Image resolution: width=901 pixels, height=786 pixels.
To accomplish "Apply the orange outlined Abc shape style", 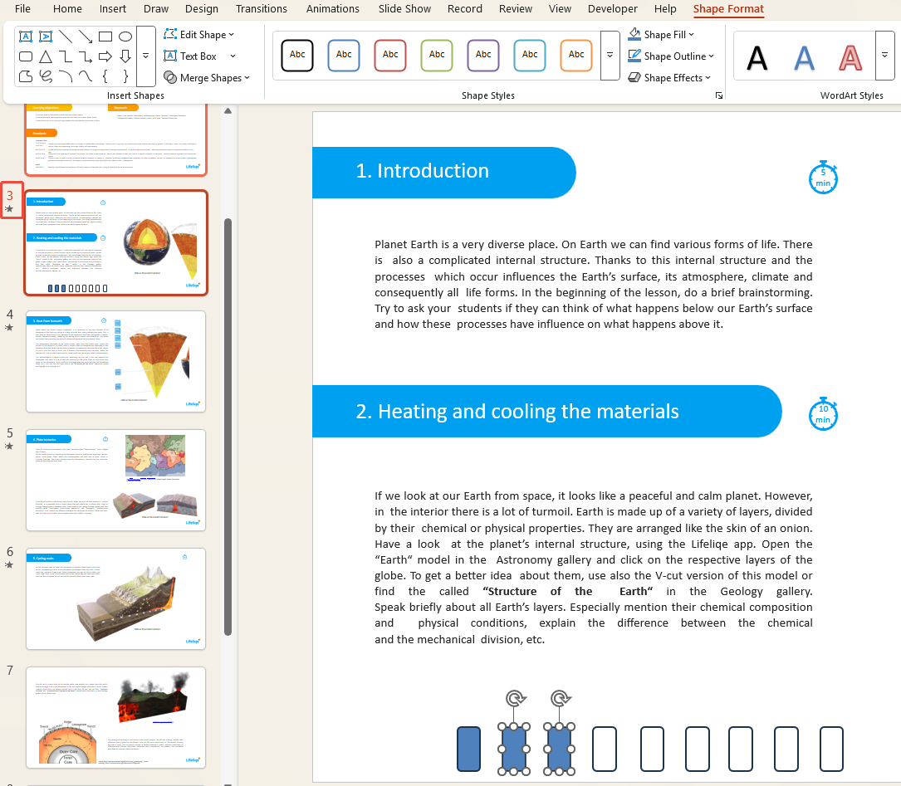I will point(576,55).
